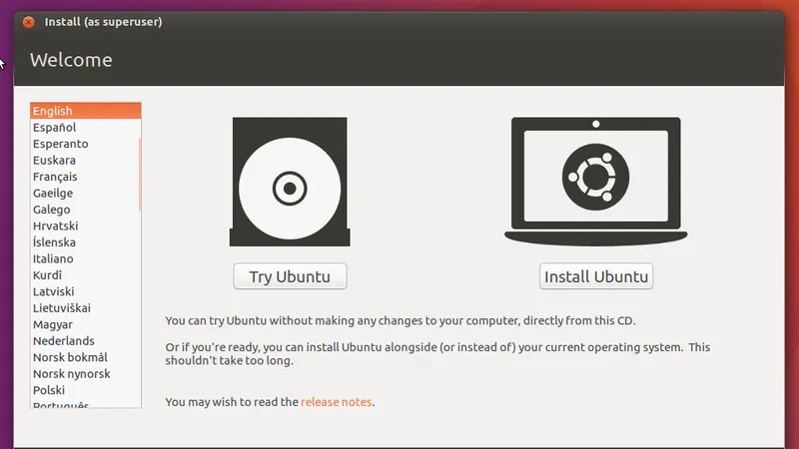Pick Magyar from the languages

(86, 324)
